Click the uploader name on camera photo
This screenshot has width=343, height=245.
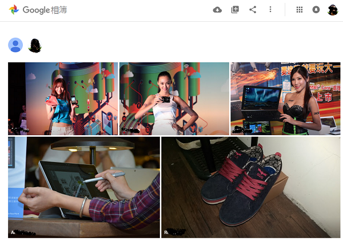tap(134, 131)
